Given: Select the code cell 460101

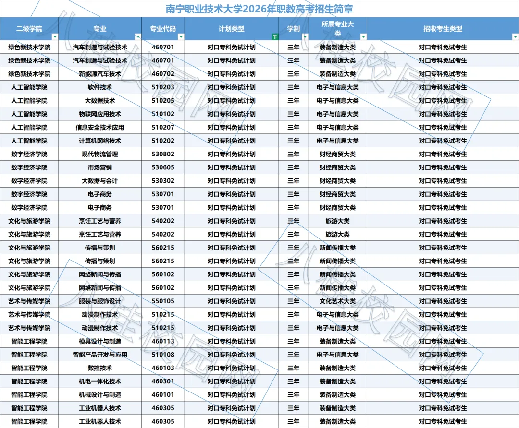Looking at the screenshot, I should [163, 395].
